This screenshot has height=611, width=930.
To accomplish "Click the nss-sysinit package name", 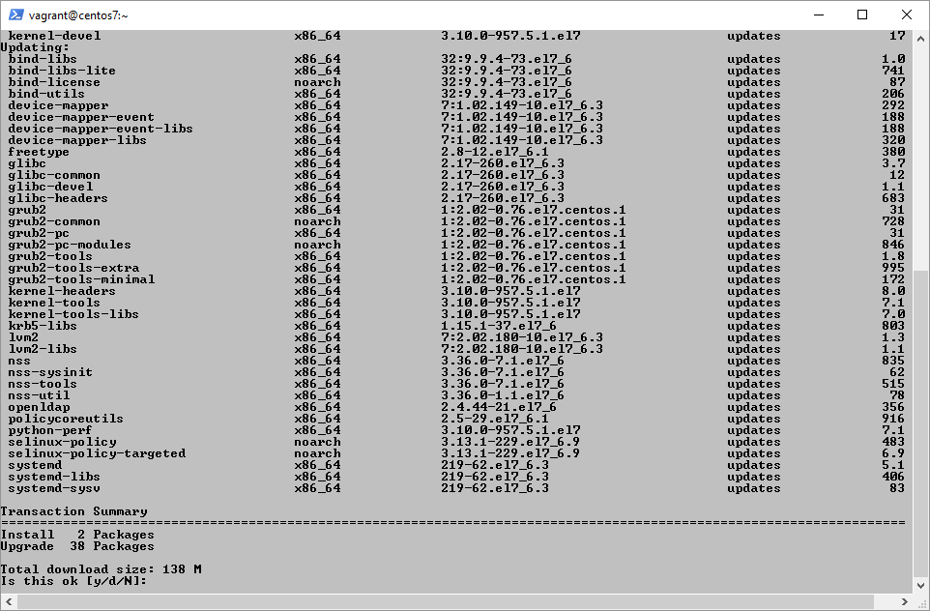I will tap(50, 372).
